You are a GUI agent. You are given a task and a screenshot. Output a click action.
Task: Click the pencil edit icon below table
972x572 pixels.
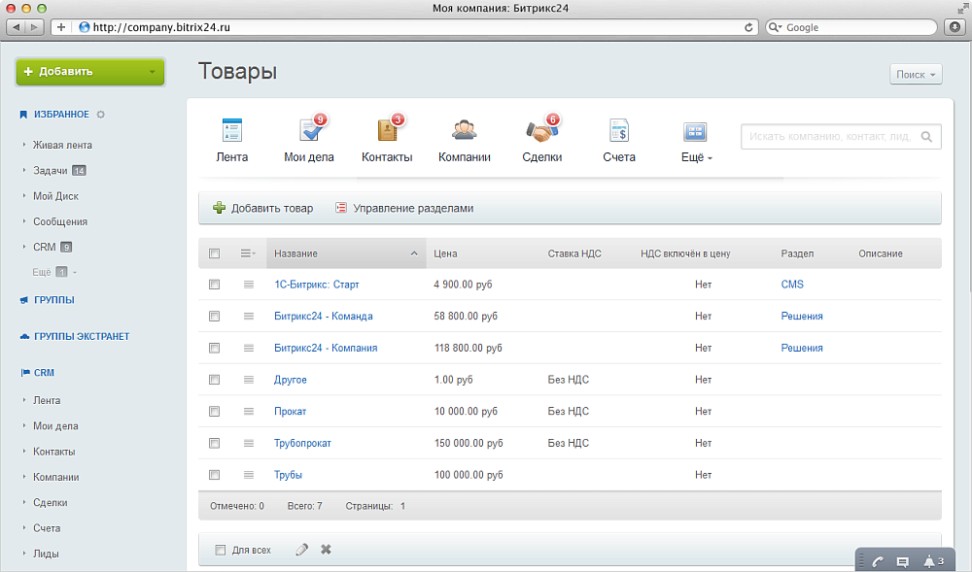click(301, 550)
